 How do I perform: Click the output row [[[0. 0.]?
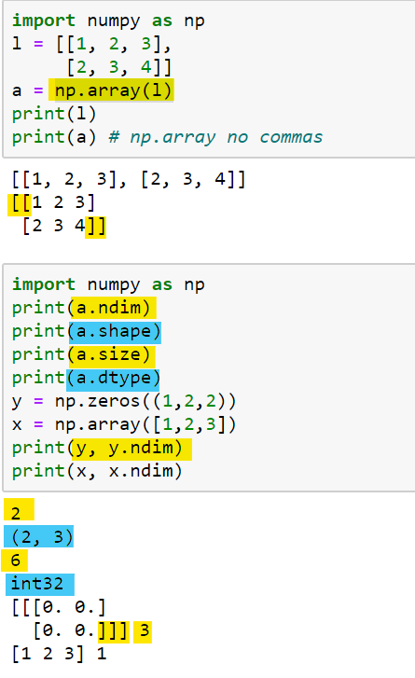point(59,607)
